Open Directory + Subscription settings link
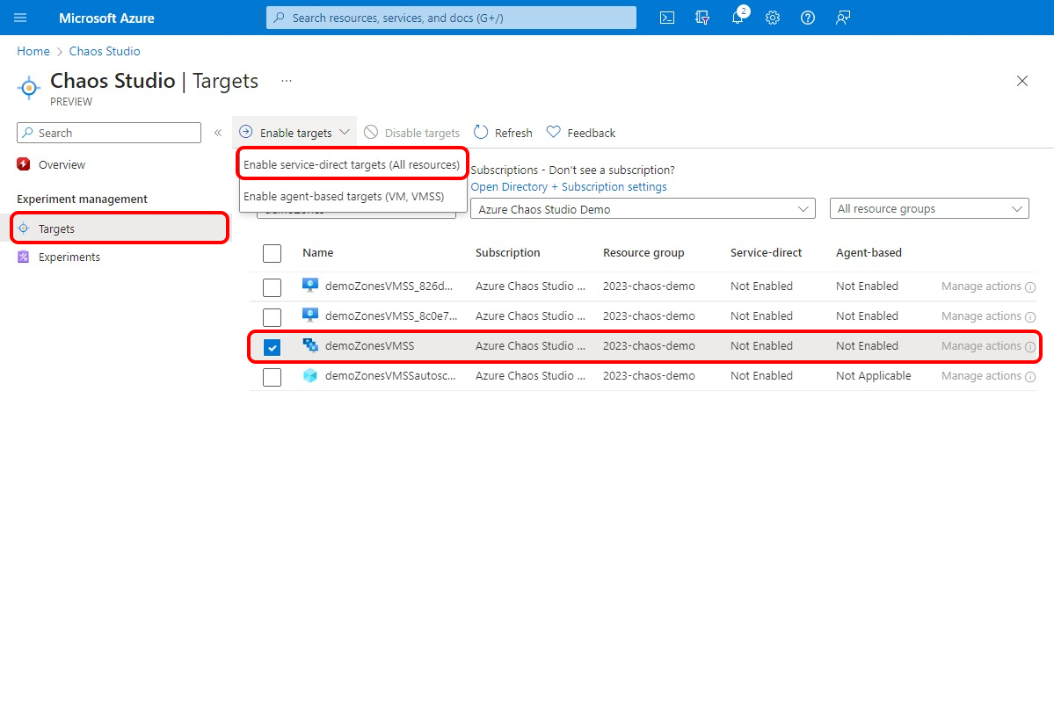Image resolution: width=1054 pixels, height=703 pixels. 569,186
